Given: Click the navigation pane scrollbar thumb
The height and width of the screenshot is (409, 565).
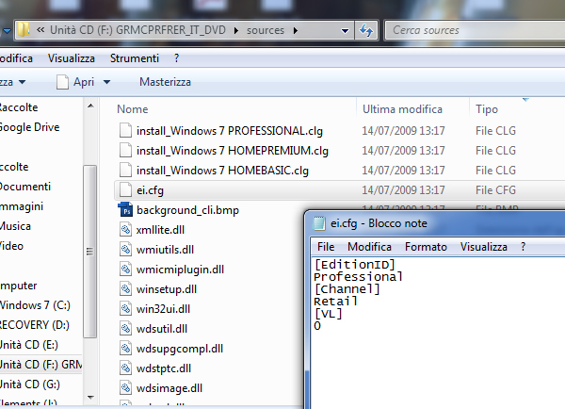Looking at the screenshot, I should pos(90,252).
